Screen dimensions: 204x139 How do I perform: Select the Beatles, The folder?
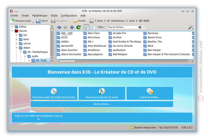coord(152,42)
